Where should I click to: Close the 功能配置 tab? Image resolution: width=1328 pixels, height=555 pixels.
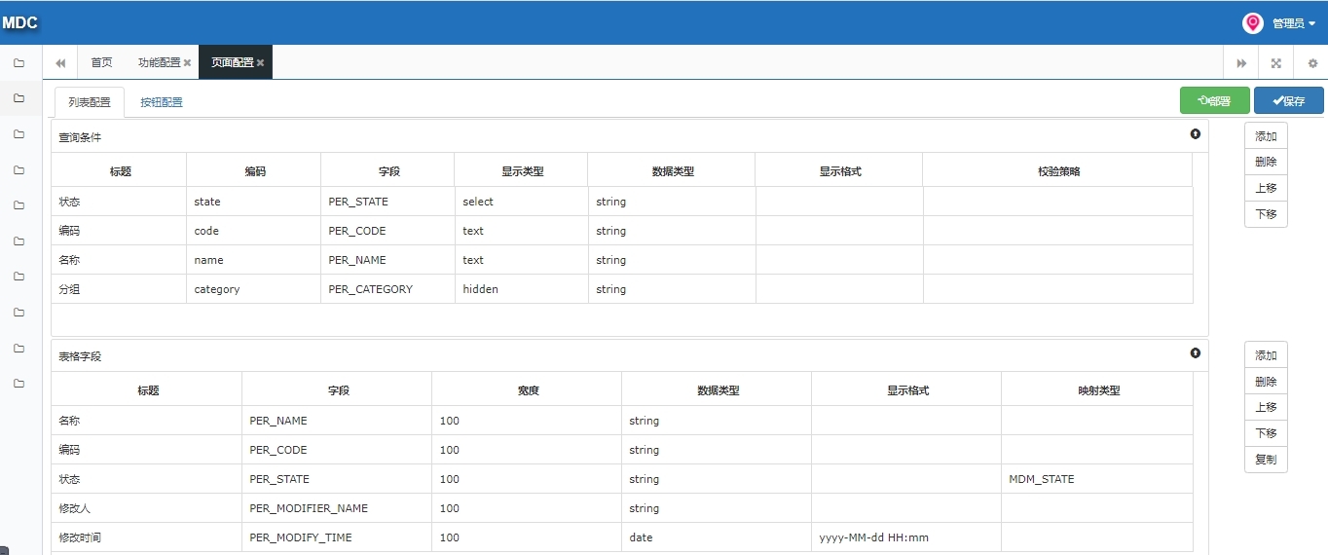pos(188,62)
